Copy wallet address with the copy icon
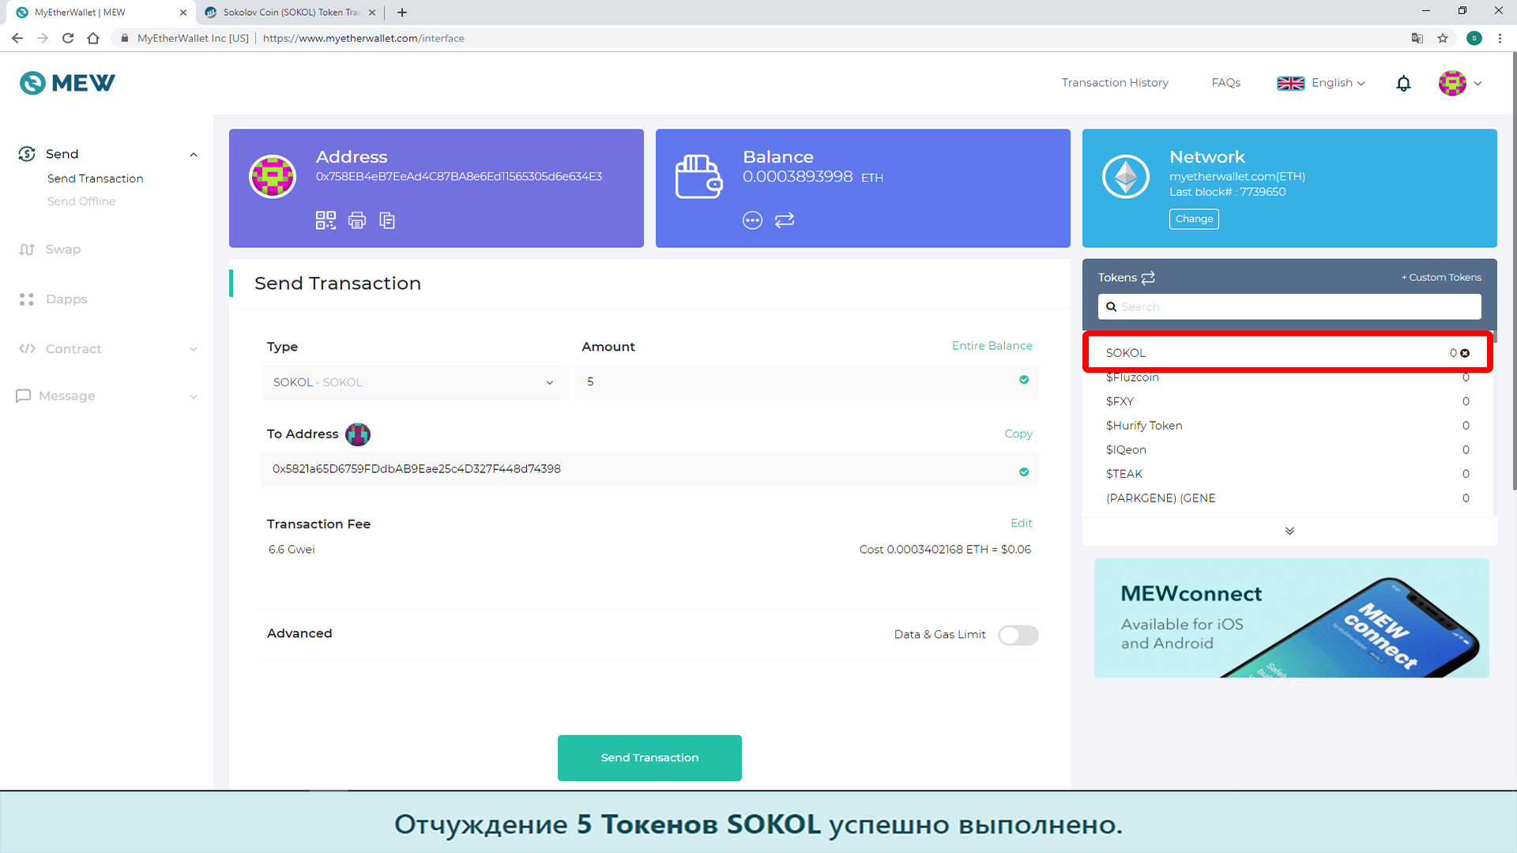Viewport: 1517px width, 853px height. coord(387,220)
